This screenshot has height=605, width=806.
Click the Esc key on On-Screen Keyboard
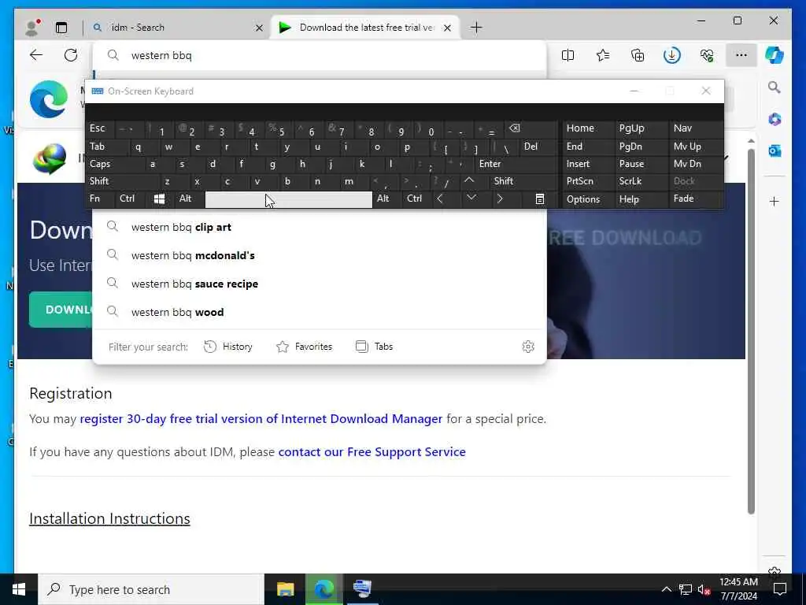tap(100, 128)
